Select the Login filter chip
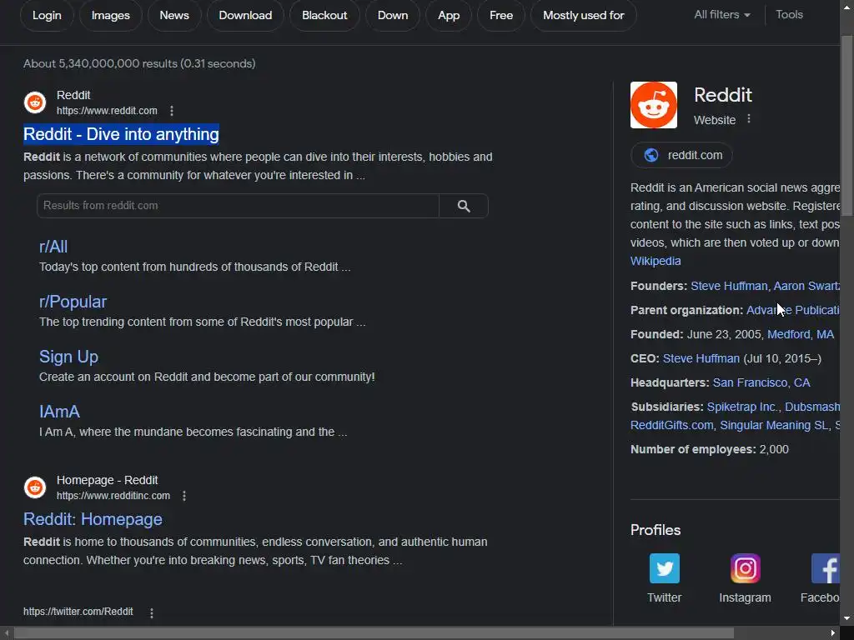This screenshot has height=640, width=854. 47,15
